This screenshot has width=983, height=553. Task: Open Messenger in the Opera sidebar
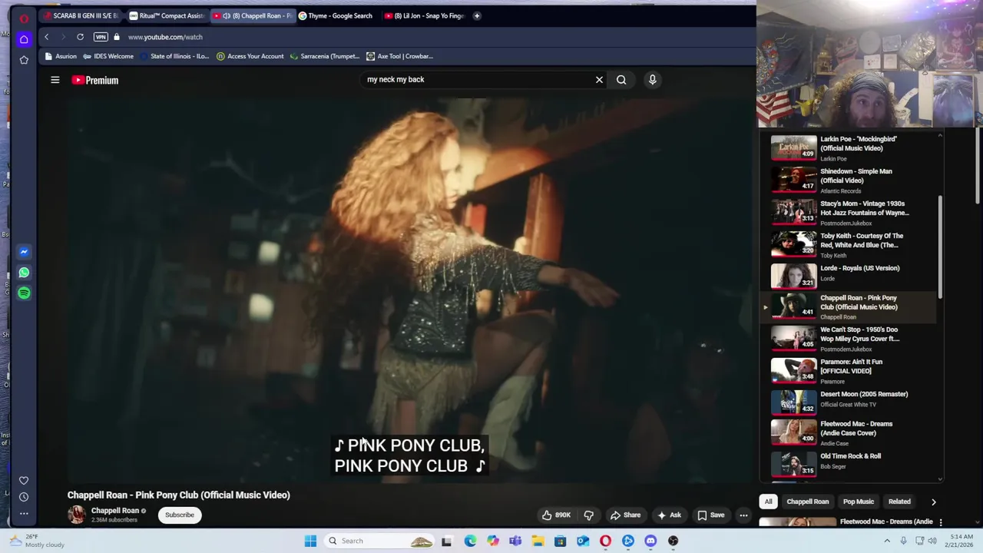[24, 252]
